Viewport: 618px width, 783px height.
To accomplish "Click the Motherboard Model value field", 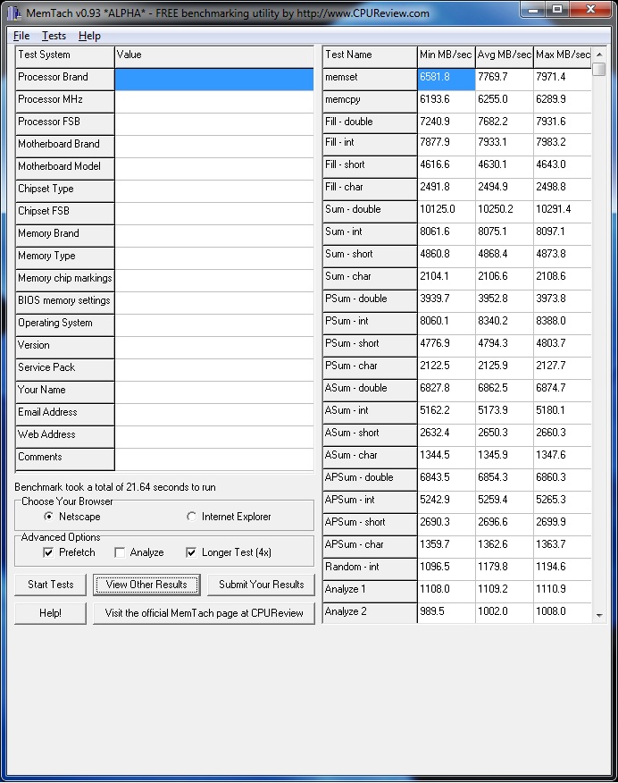I will click(x=214, y=169).
